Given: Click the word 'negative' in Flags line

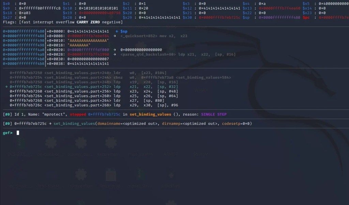Looking at the screenshot, I should [111, 22].
